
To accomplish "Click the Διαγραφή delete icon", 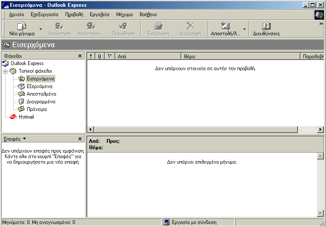I will pyautogui.click(x=190, y=26).
